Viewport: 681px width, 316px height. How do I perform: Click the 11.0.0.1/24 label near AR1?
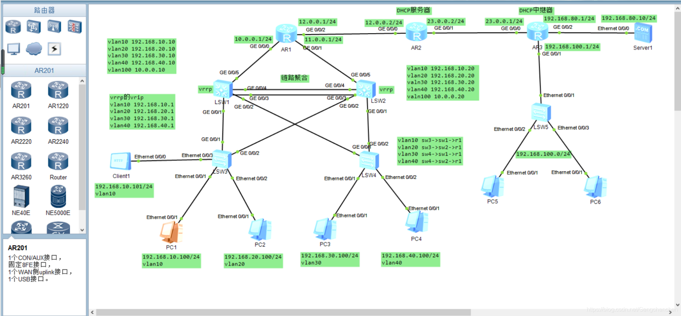tap(323, 40)
